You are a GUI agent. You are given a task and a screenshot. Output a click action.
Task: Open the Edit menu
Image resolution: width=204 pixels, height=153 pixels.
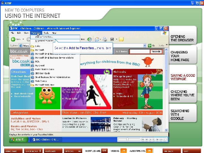19,33
